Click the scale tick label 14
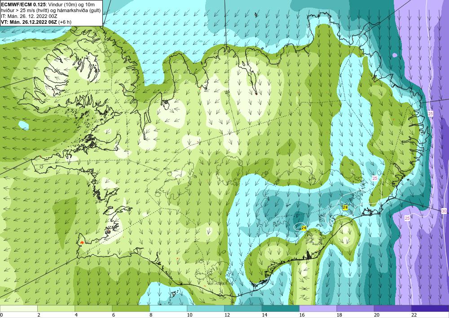Screen dimensions: 449x318 (x=264, y=315)
